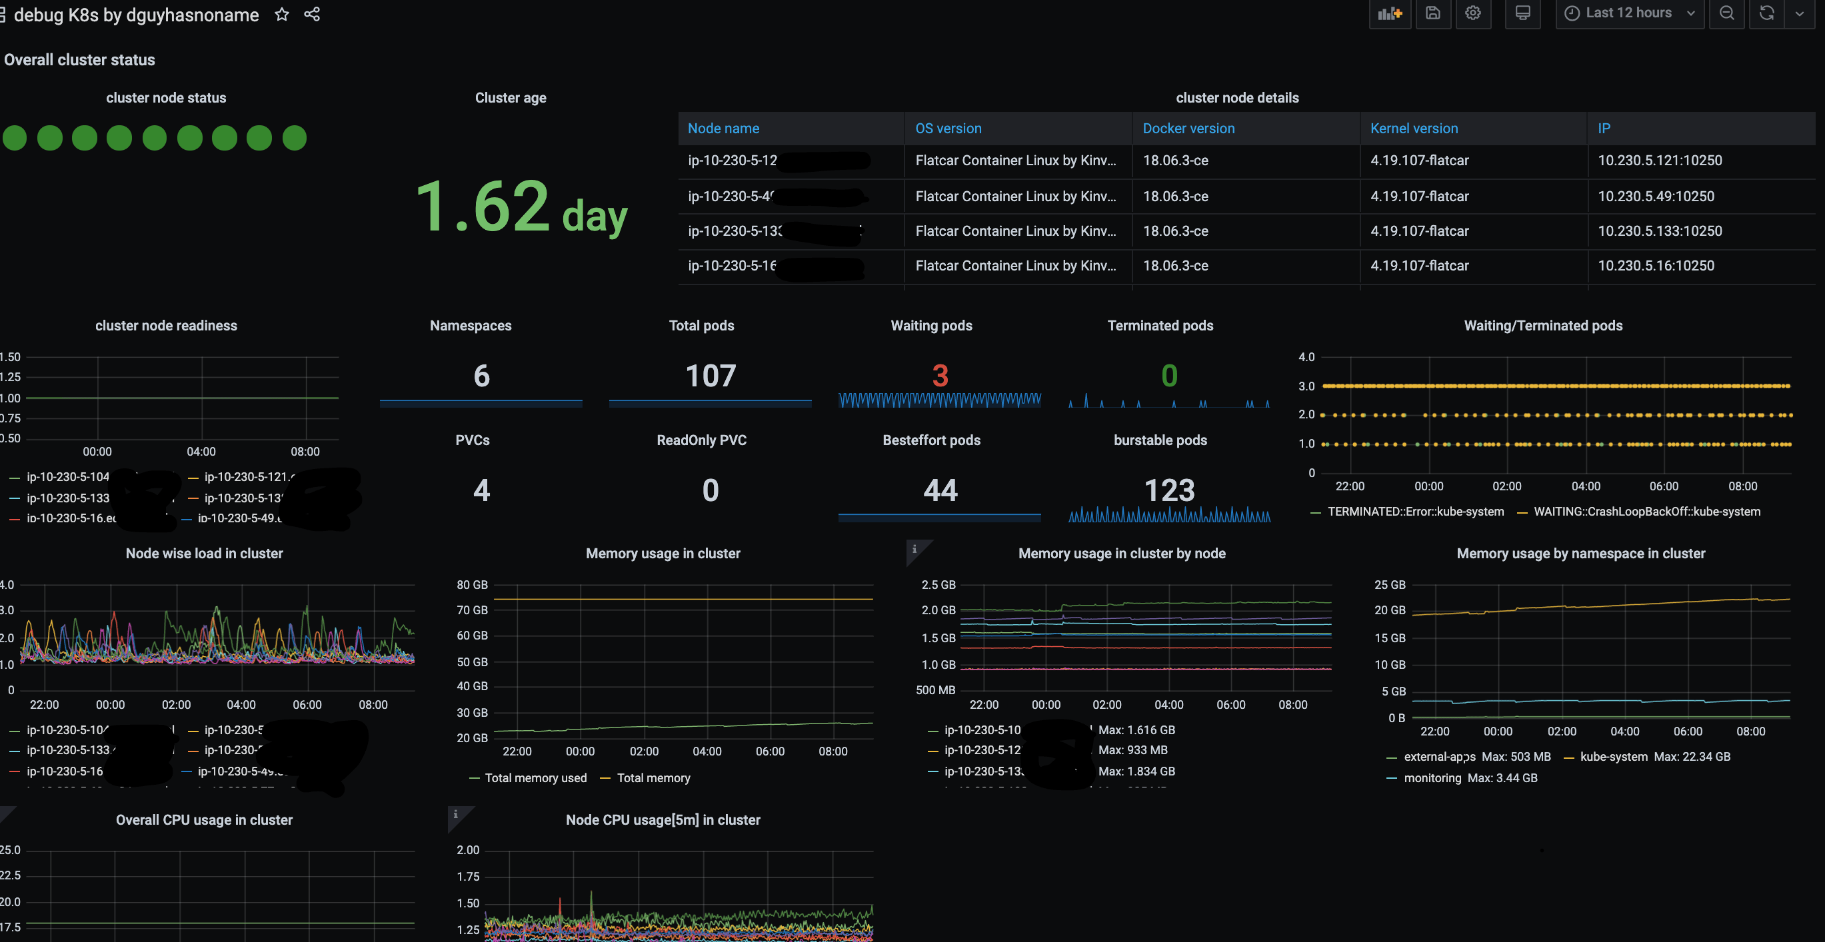Image resolution: width=1825 pixels, height=942 pixels.
Task: Sort table by Node name column
Action: pos(723,128)
